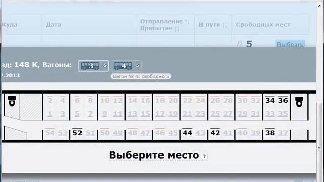Click occupied side seat 47
Image resolution: width=324 pixels, height=182 pixels.
coord(145,133)
